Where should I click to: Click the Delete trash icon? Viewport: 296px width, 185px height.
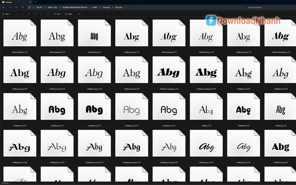point(48,14)
